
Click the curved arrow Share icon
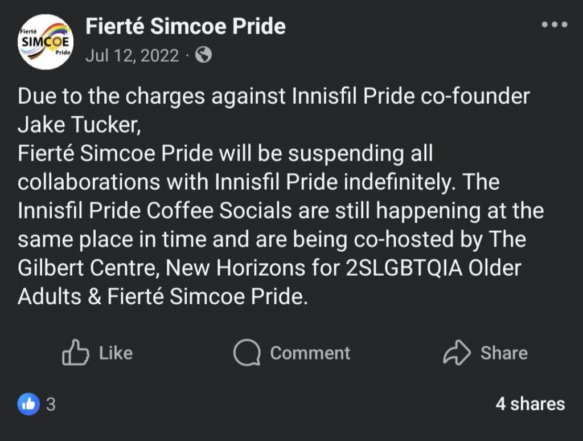[457, 352]
